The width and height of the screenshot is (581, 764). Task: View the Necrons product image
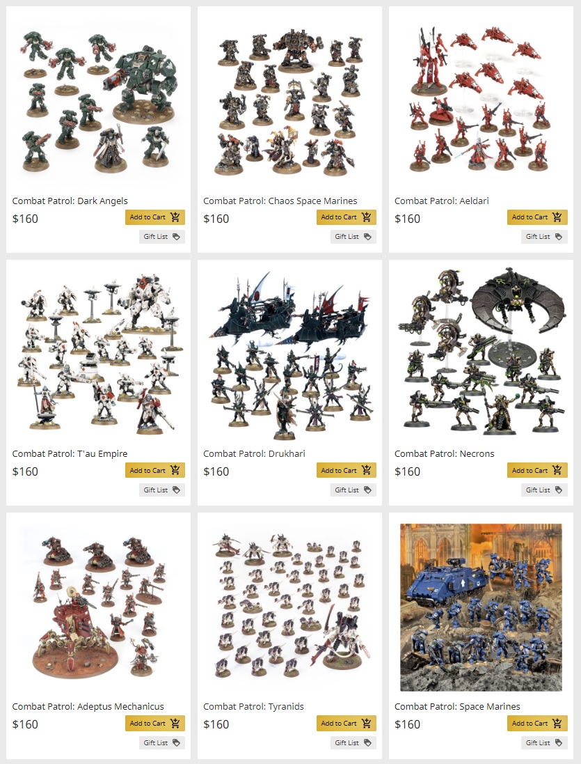point(481,350)
